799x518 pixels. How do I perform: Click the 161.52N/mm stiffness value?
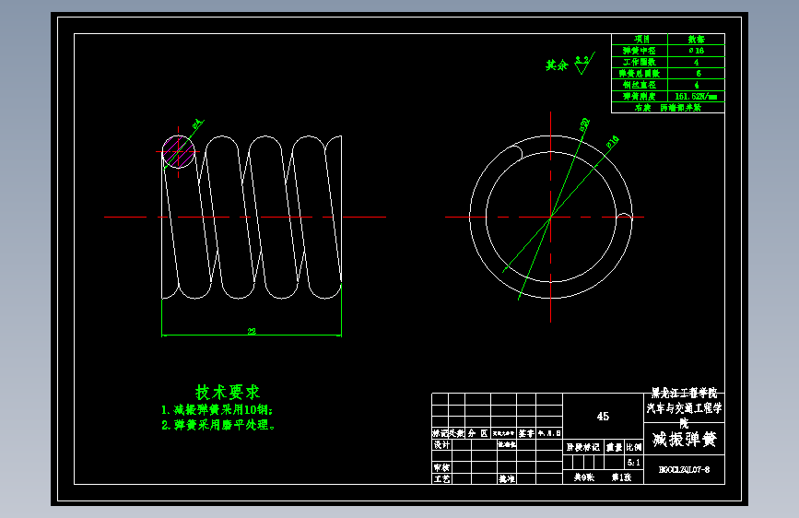click(696, 96)
